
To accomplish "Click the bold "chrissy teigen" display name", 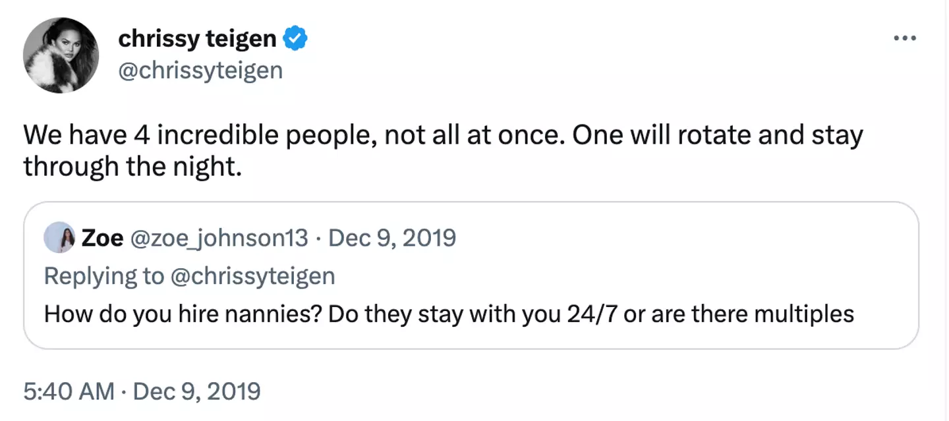I will click(197, 39).
